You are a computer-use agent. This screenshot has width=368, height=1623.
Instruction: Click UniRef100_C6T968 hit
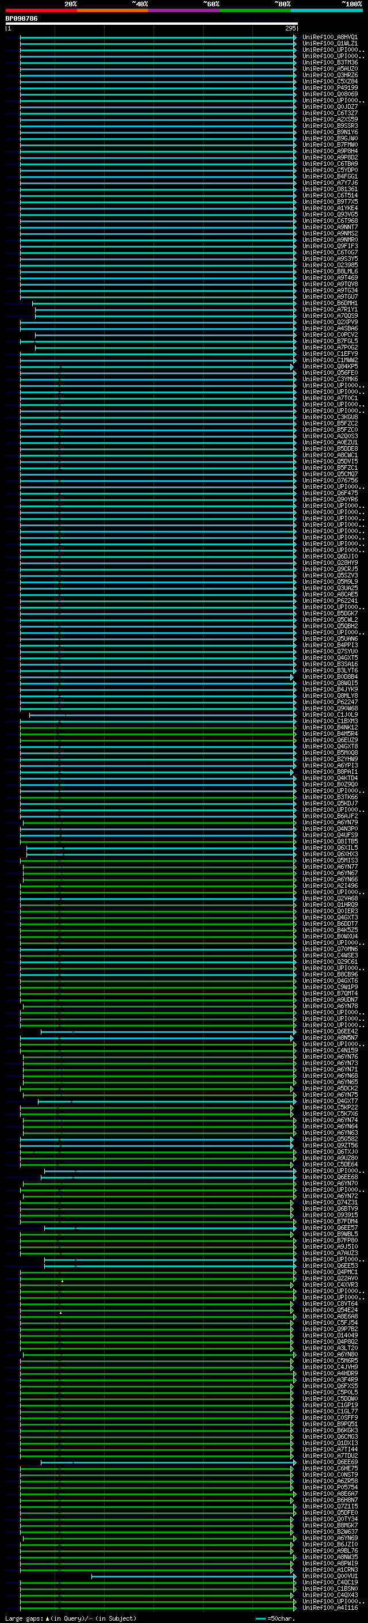[x=330, y=221]
